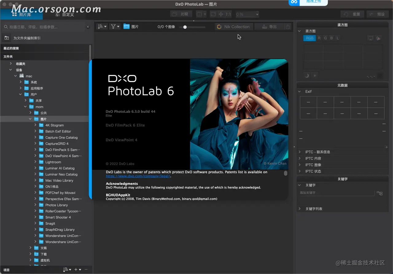
Task: Click the index folder icon
Action: (6, 38)
